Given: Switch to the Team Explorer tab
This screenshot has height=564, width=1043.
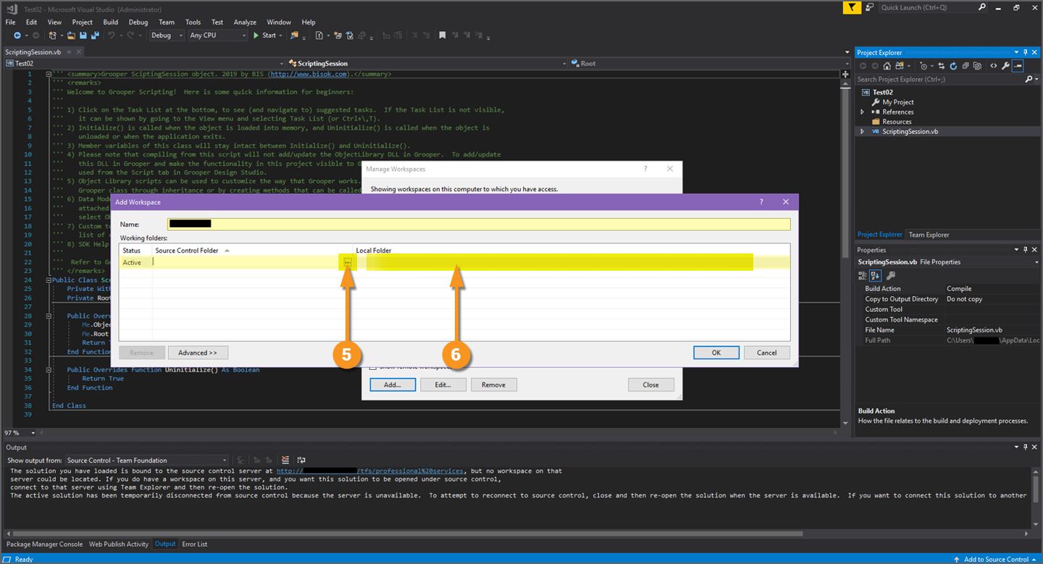Looking at the screenshot, I should (x=929, y=235).
